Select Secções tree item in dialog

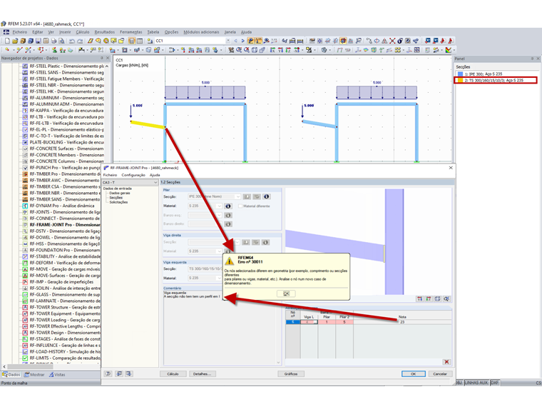point(116,198)
